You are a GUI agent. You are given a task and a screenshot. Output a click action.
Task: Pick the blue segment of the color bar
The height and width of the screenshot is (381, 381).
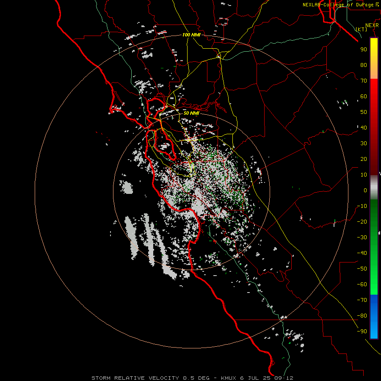[374, 317]
